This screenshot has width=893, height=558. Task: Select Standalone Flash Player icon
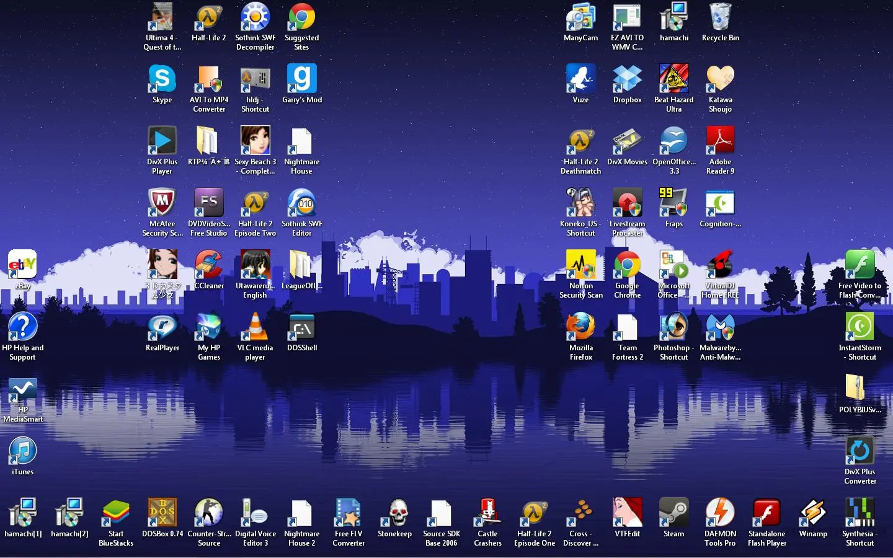point(767,513)
